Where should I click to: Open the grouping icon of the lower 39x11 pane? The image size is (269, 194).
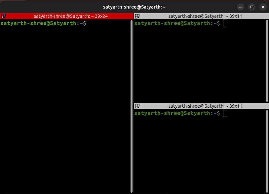pos(137,106)
